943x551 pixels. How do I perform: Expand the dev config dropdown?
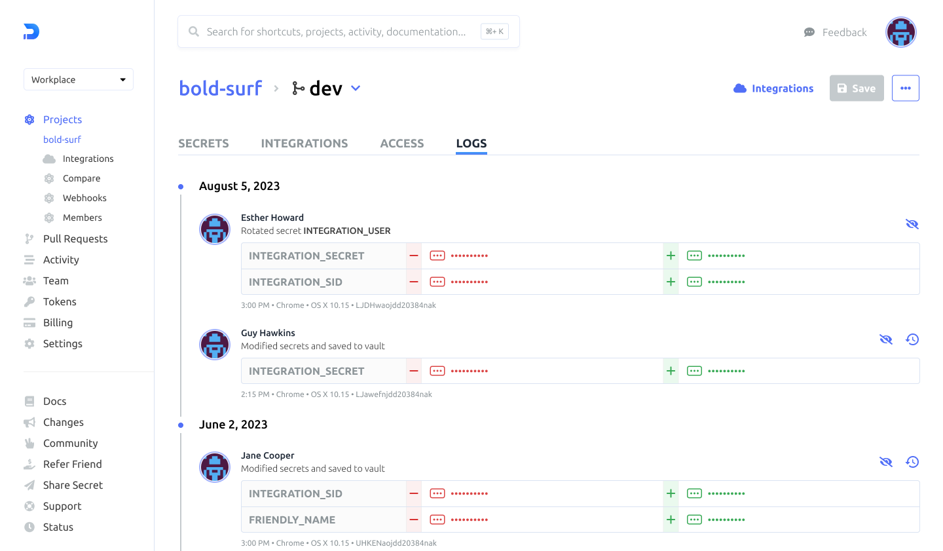[356, 88]
